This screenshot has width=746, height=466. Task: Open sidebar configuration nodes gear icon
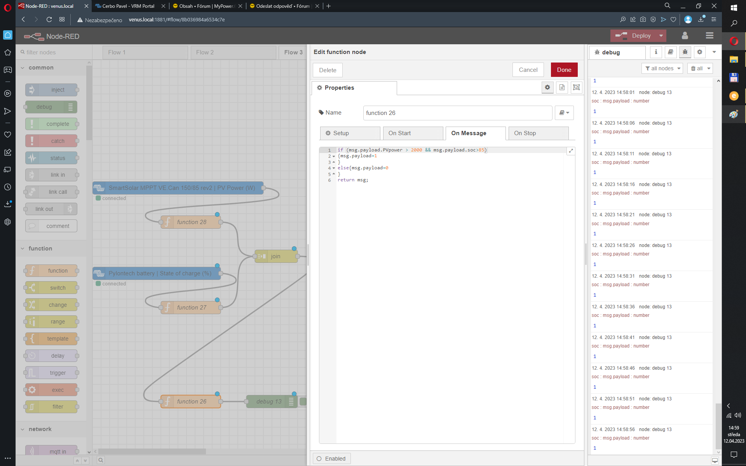(700, 52)
